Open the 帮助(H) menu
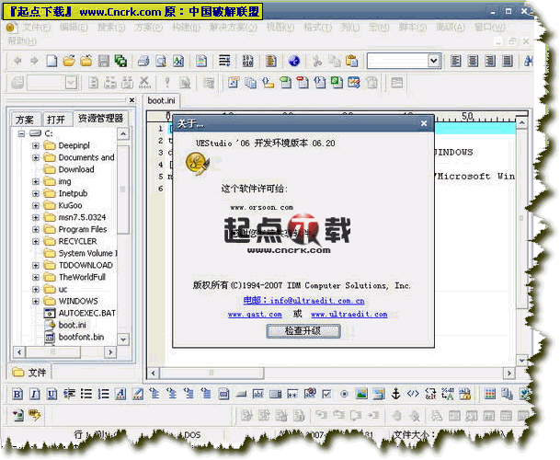This screenshot has width=560, height=460. pos(22,41)
